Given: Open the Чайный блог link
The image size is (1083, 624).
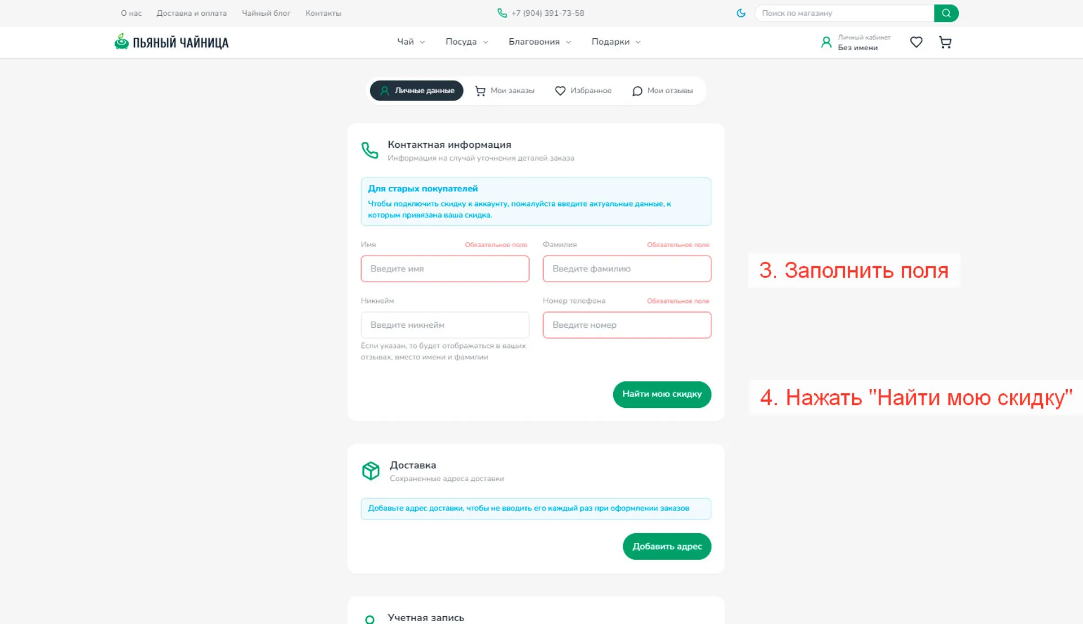Looking at the screenshot, I should [266, 13].
